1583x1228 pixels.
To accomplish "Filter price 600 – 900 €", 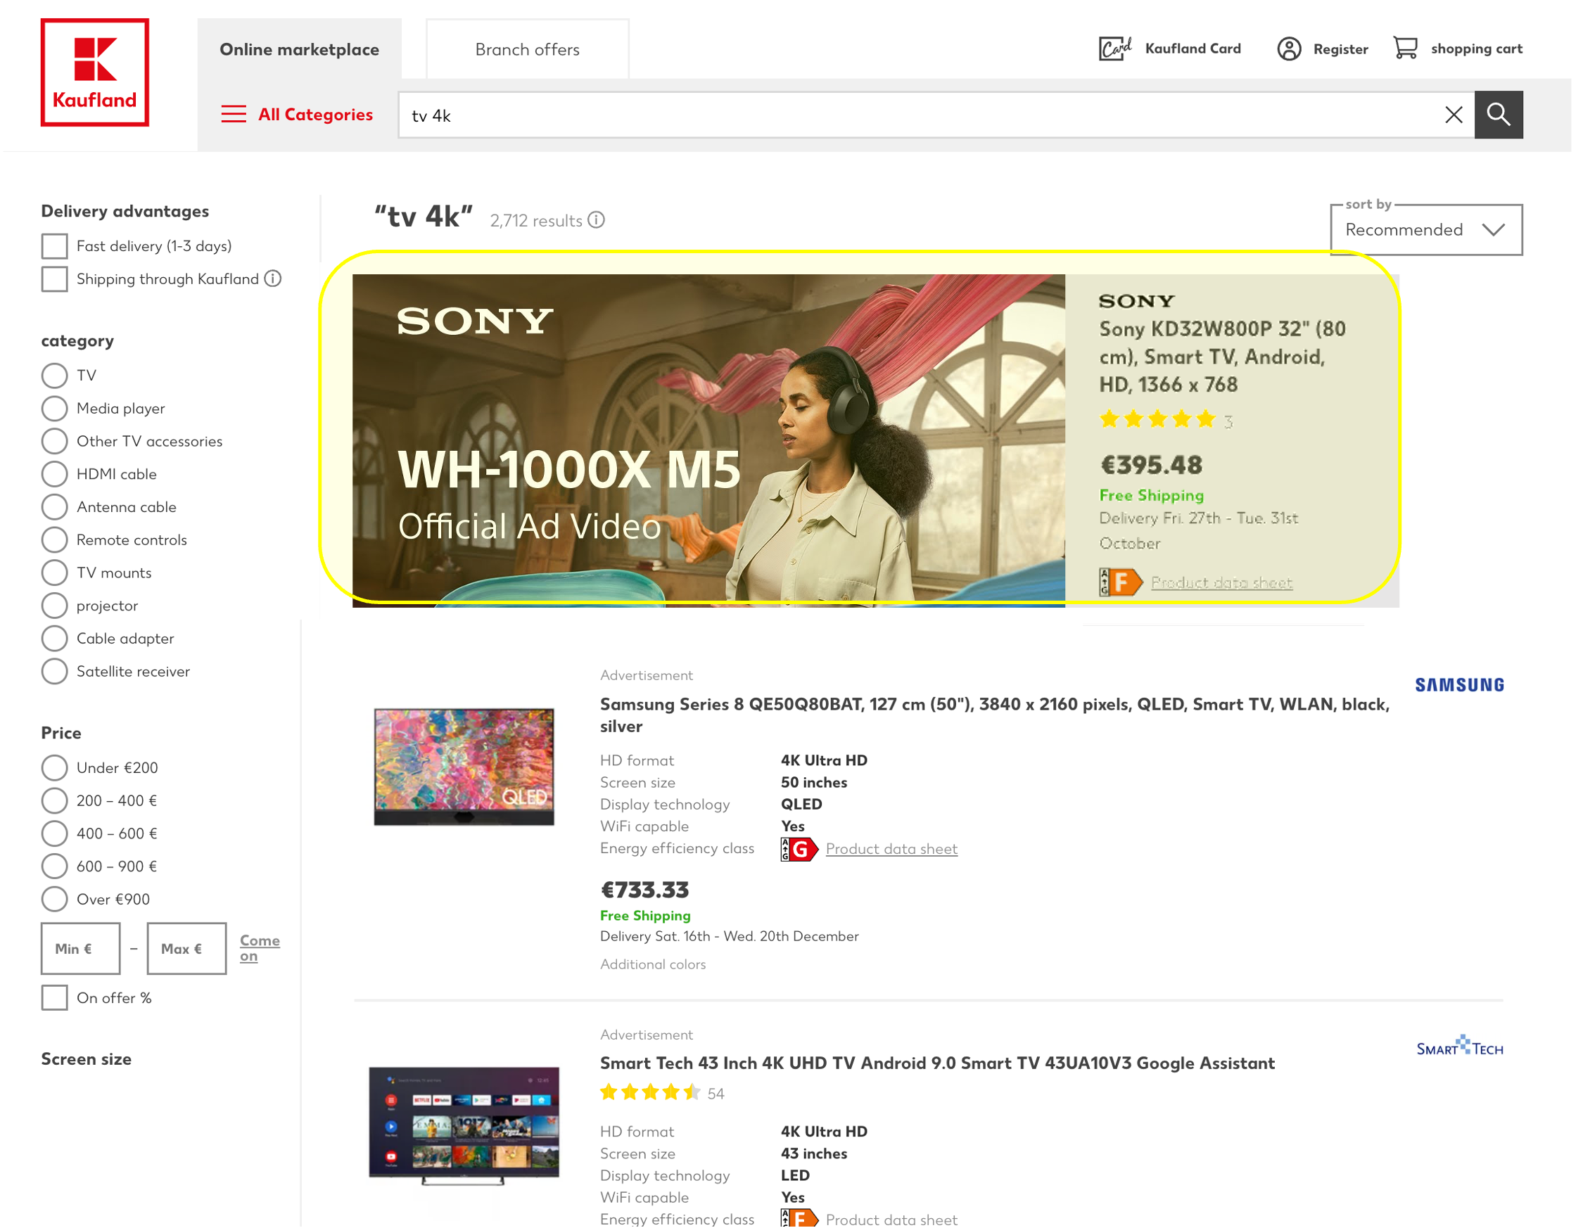I will click(54, 867).
